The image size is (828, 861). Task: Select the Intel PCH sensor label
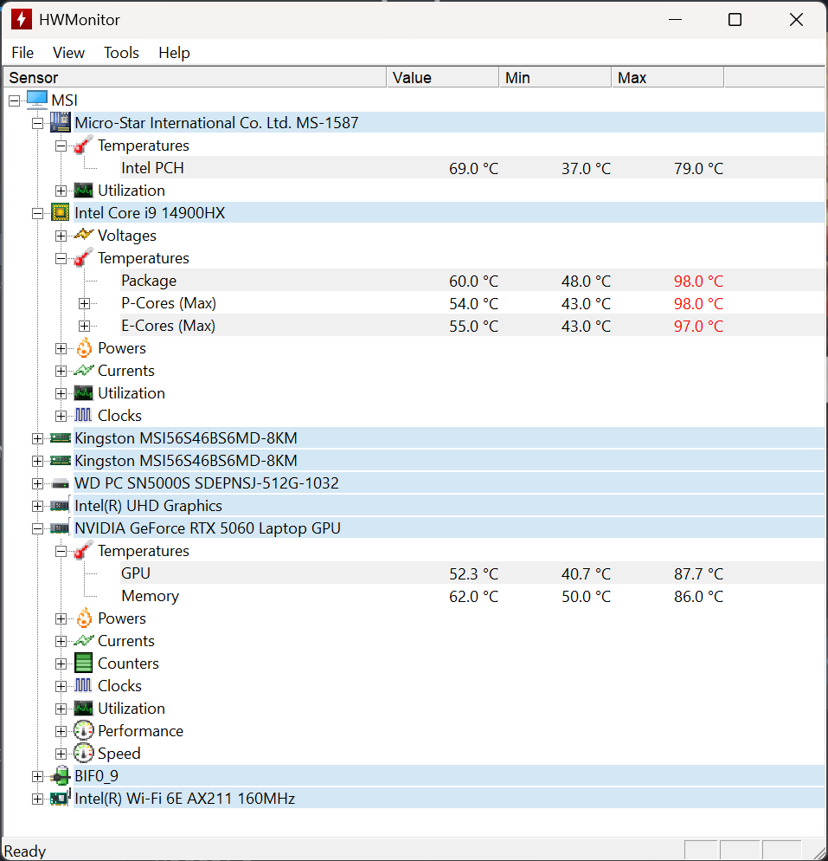[152, 167]
